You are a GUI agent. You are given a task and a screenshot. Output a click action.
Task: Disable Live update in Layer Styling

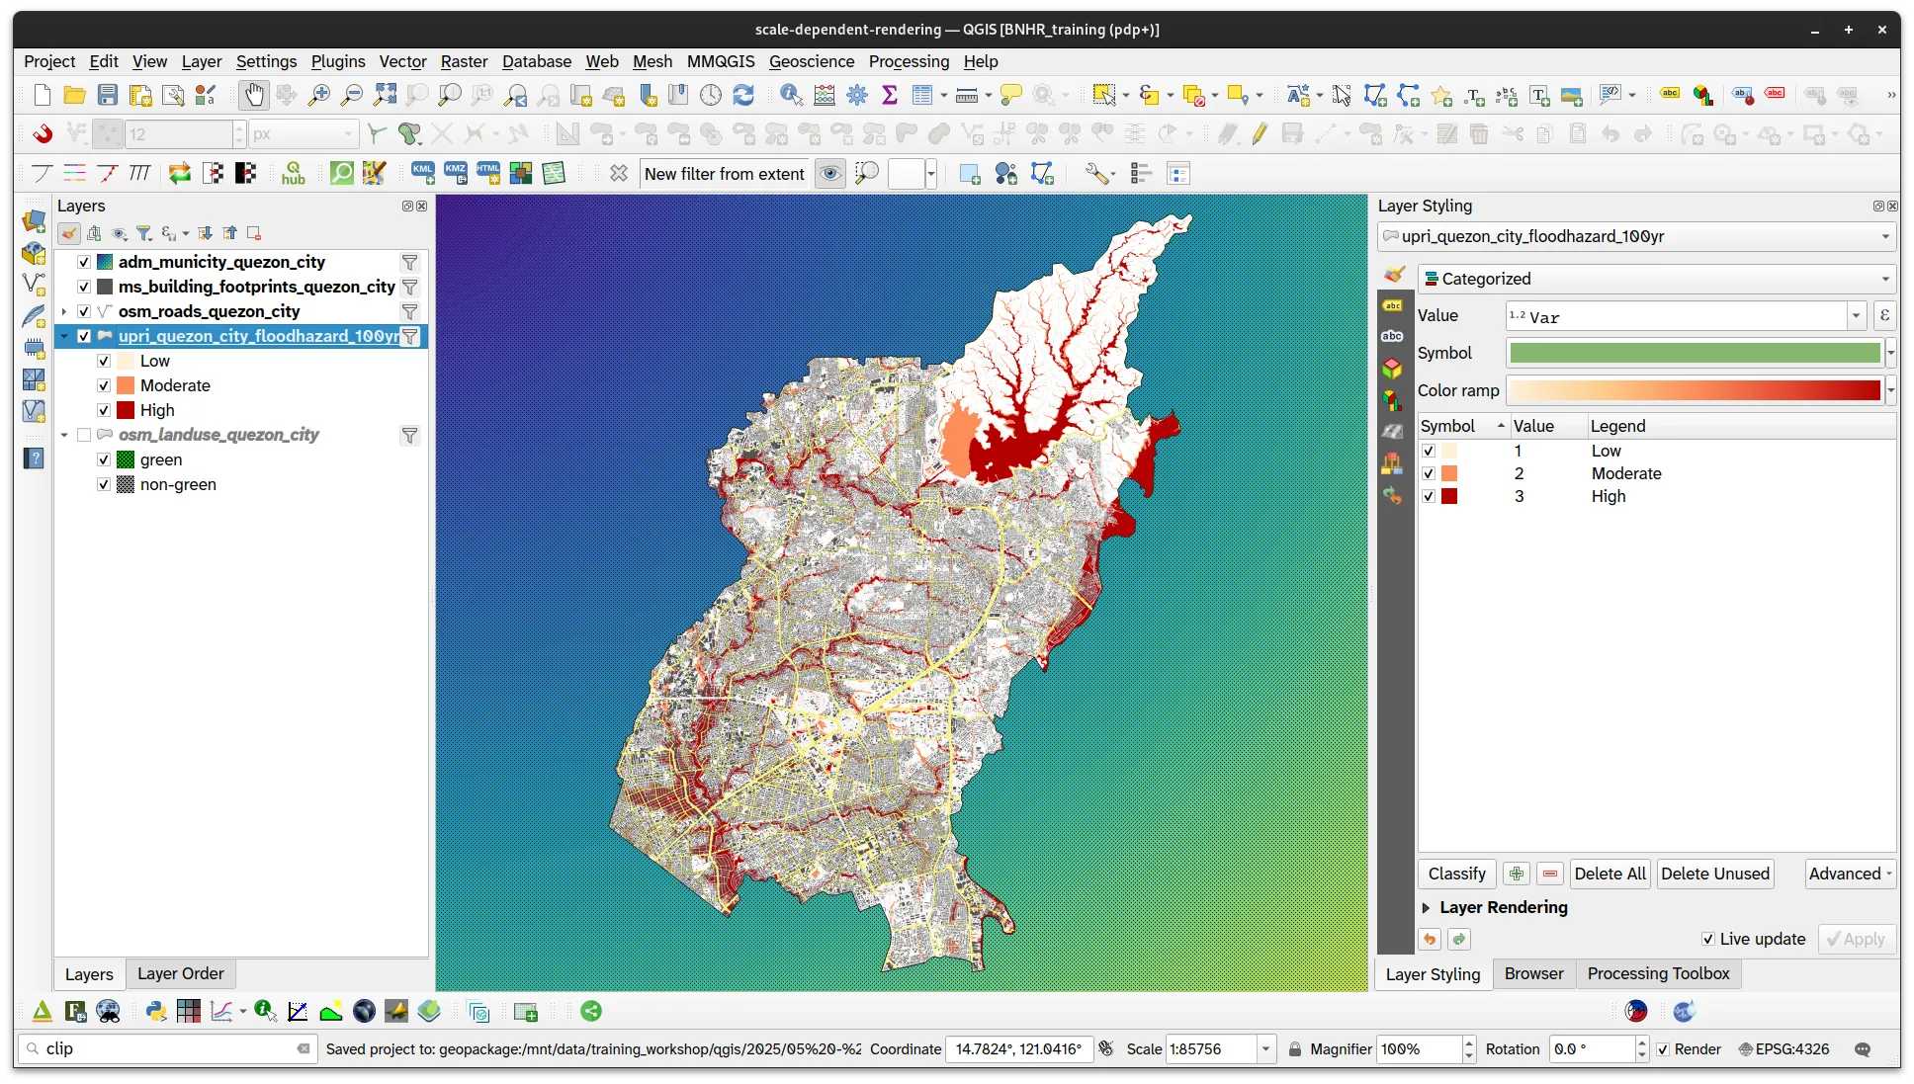click(1707, 939)
